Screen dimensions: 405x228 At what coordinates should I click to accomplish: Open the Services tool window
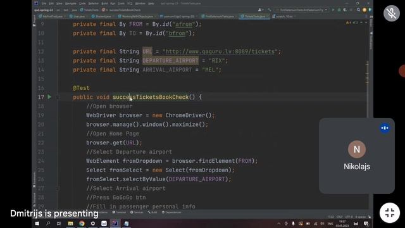137,212
